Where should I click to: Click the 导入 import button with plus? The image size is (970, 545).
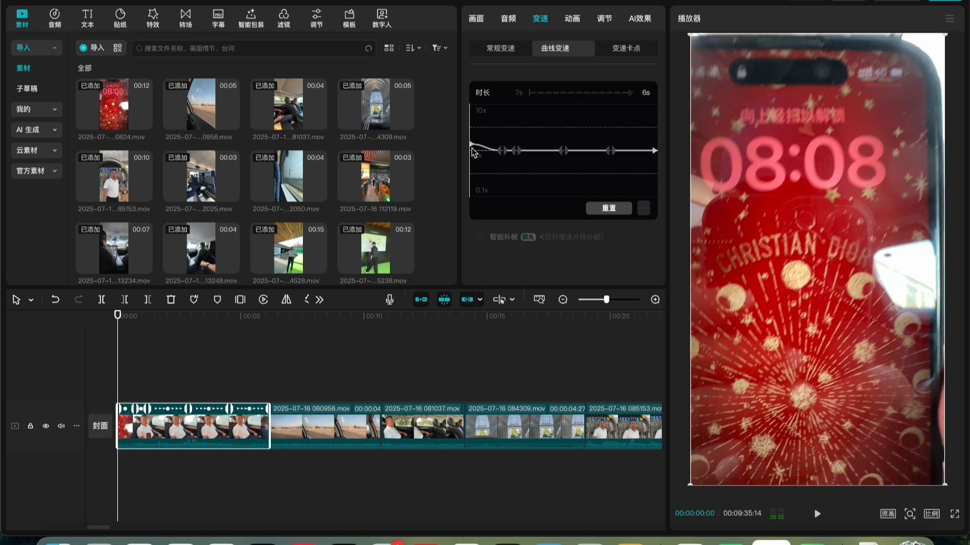(x=92, y=48)
